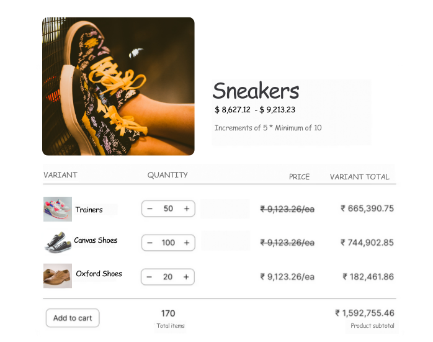Open the Oxford Shoes variant thumbnail
This screenshot has width=433, height=342.
(x=58, y=276)
